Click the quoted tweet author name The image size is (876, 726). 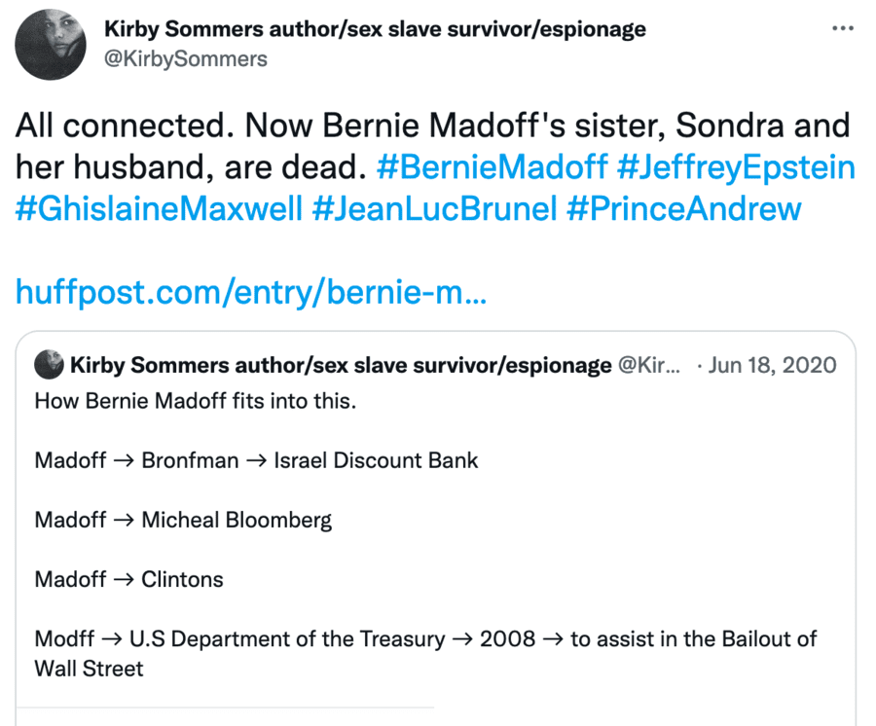[x=340, y=366]
